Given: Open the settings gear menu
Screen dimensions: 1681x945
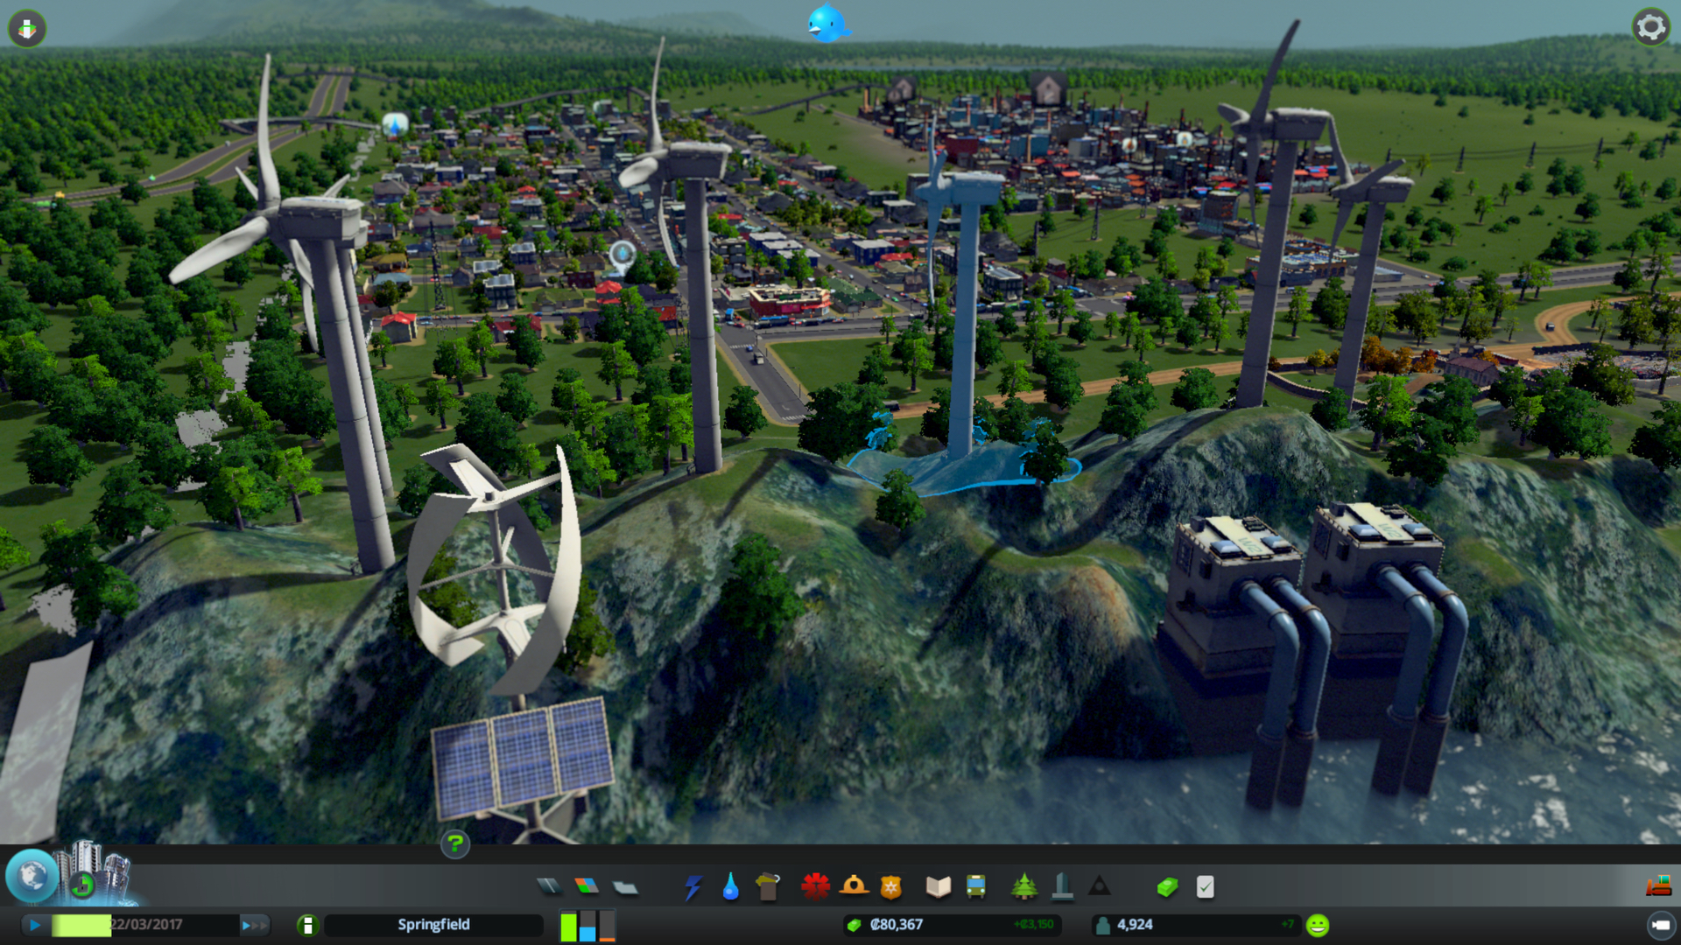Looking at the screenshot, I should point(1650,27).
